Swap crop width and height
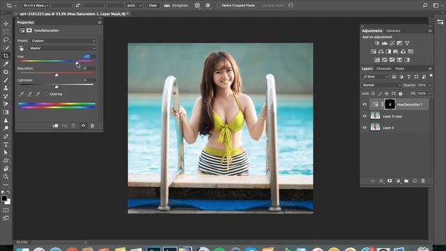This screenshot has height=251, width=446. [77, 6]
